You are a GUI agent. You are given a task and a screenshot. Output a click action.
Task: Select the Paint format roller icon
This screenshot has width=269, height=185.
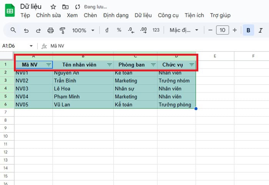click(x=63, y=30)
